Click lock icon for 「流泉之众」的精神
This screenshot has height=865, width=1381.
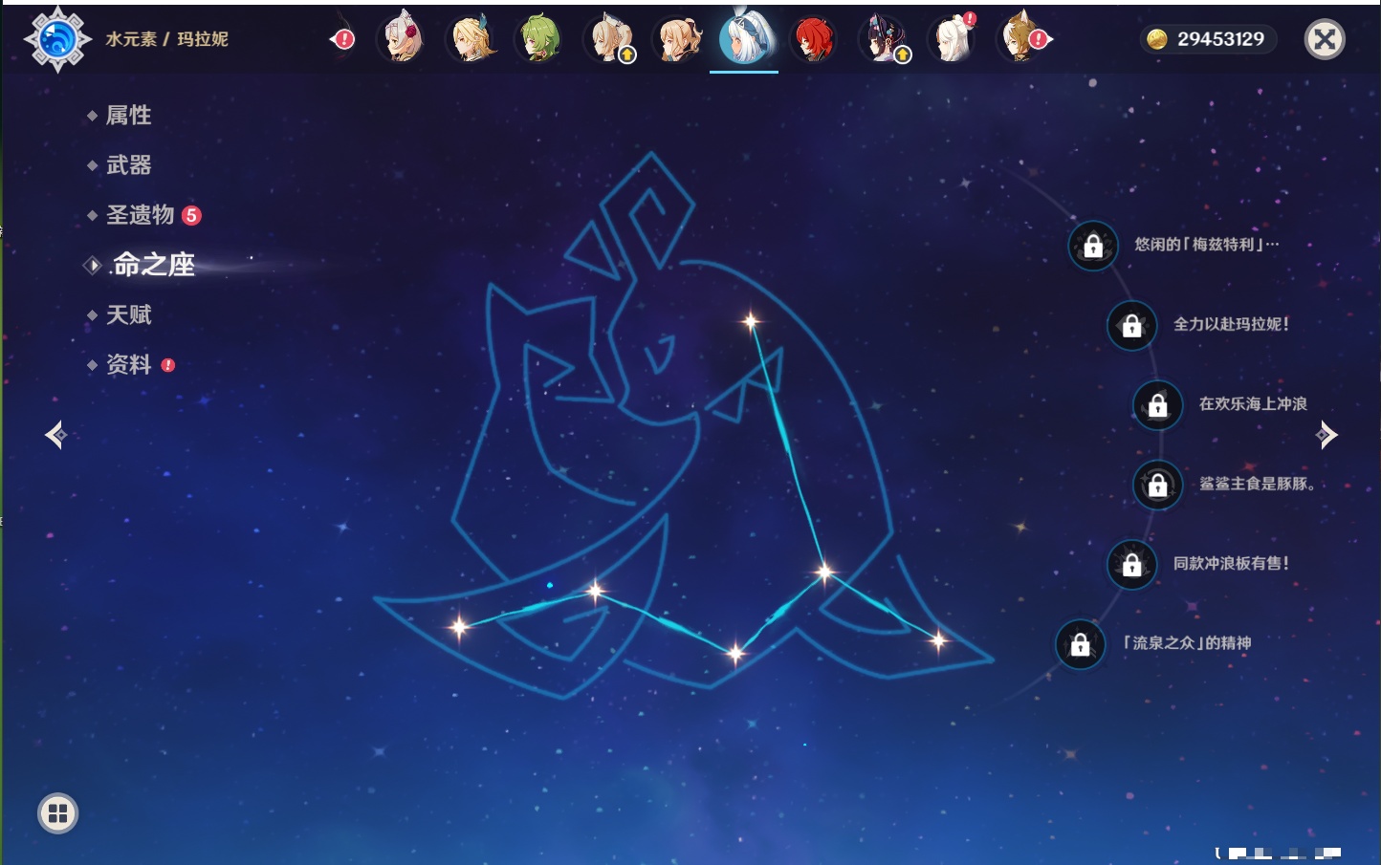coord(1080,644)
